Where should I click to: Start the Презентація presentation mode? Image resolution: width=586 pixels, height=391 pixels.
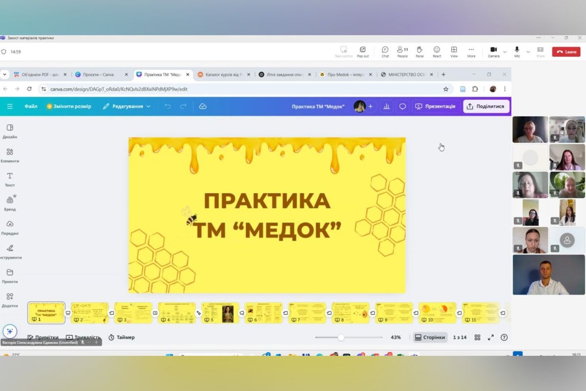pos(435,106)
